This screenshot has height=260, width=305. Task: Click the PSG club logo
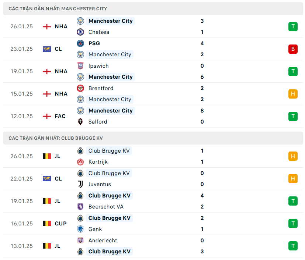pos(80,43)
